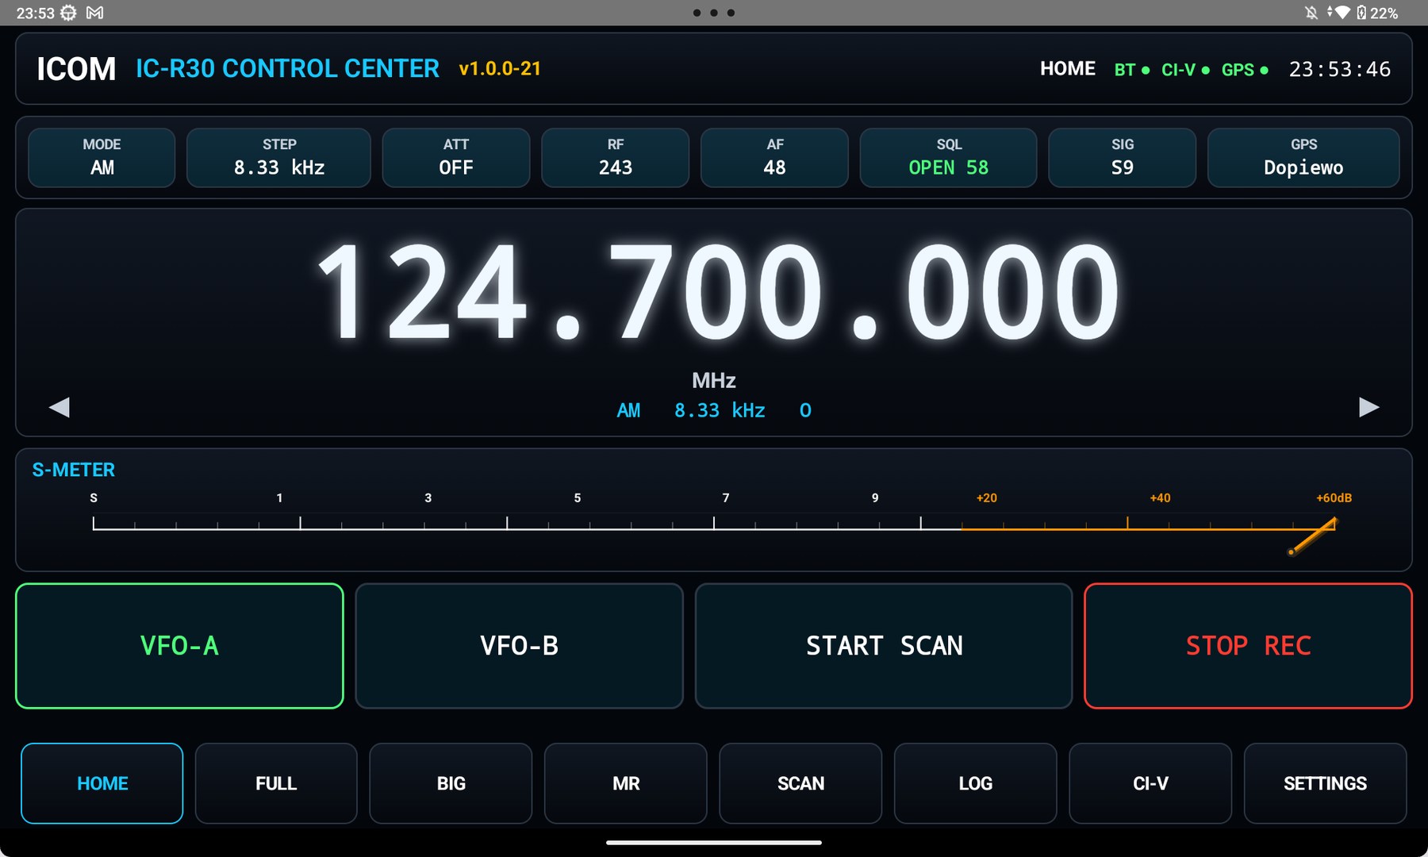Switch to the BIG tab
Screen dimensions: 1428x857
pos(451,783)
